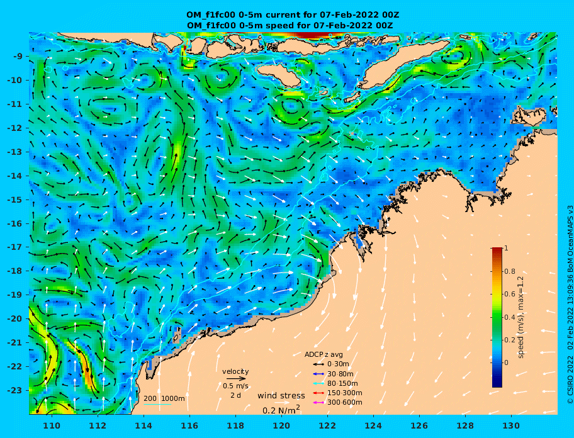Image resolution: width=574 pixels, height=438 pixels.
Task: Click the longitude axis label '126'
Action: click(x=419, y=425)
